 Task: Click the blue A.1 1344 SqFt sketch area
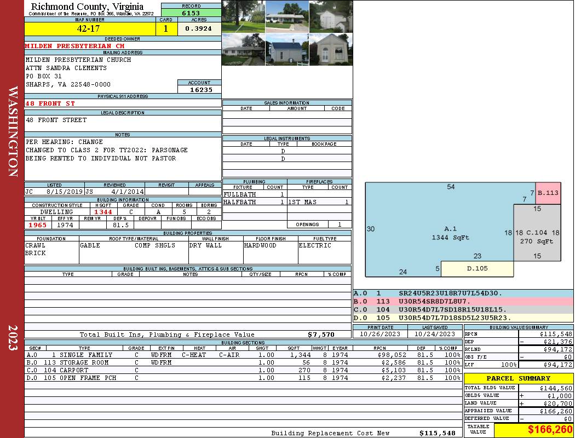(438, 230)
